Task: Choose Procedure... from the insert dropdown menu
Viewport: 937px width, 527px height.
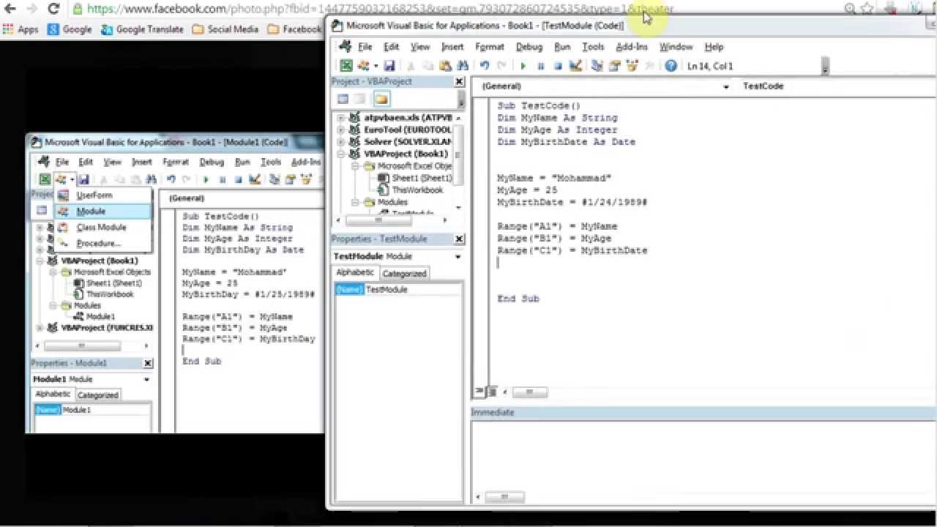Action: point(103,243)
